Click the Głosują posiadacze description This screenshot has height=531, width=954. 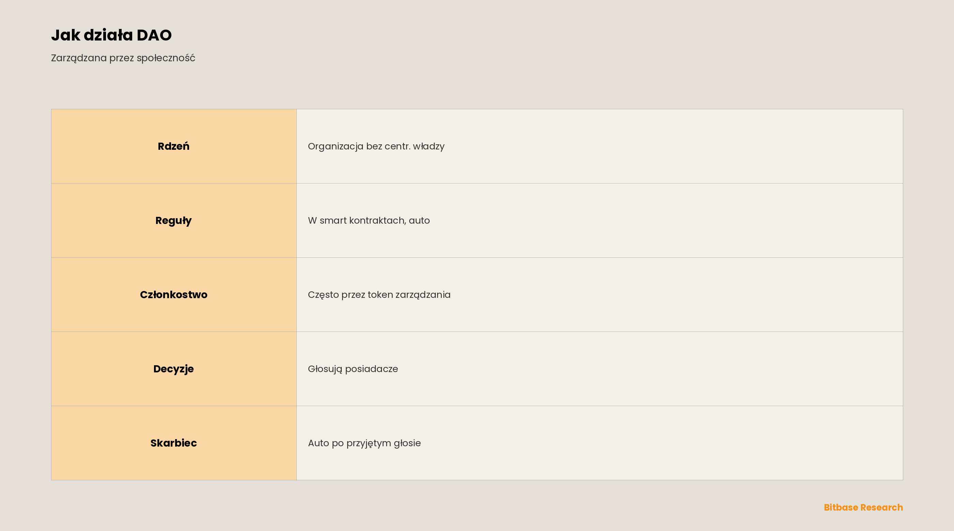353,369
